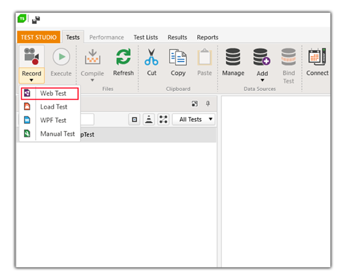The height and width of the screenshot is (280, 346).
Task: Switch to the Test Lists tab
Action: click(x=146, y=37)
